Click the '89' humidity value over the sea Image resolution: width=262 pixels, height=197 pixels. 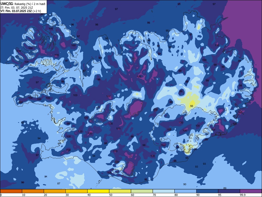click(x=225, y=188)
